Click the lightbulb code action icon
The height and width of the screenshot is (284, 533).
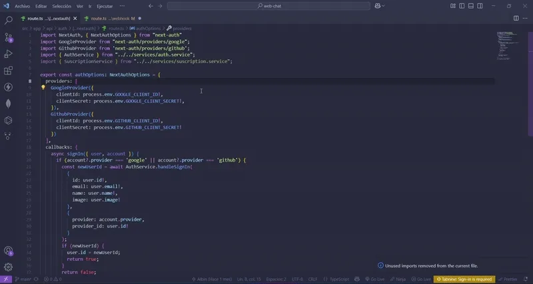[43, 87]
